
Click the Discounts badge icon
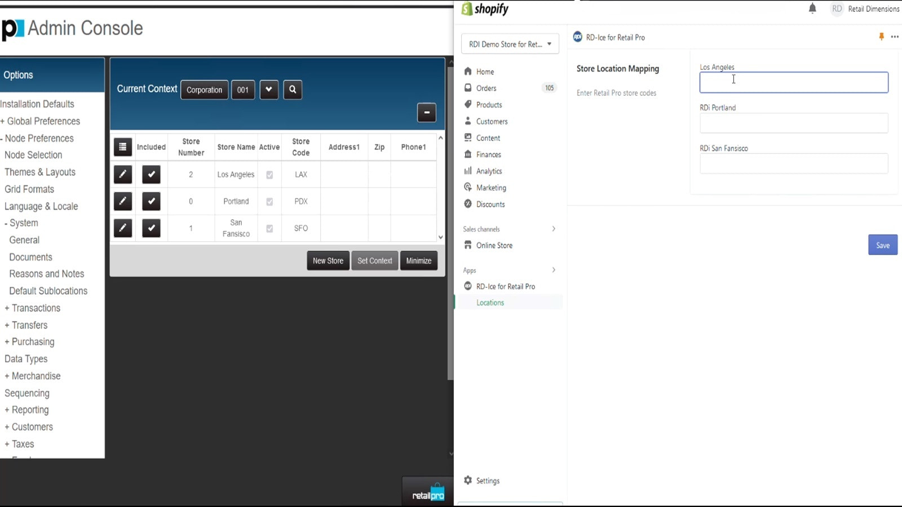[468, 204]
